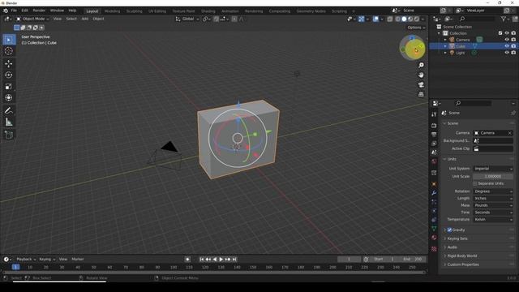Jump to the timeline start frame
The width and height of the screenshot is (519, 292).
pos(202,260)
